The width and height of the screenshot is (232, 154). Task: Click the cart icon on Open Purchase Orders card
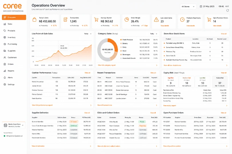(209, 20)
